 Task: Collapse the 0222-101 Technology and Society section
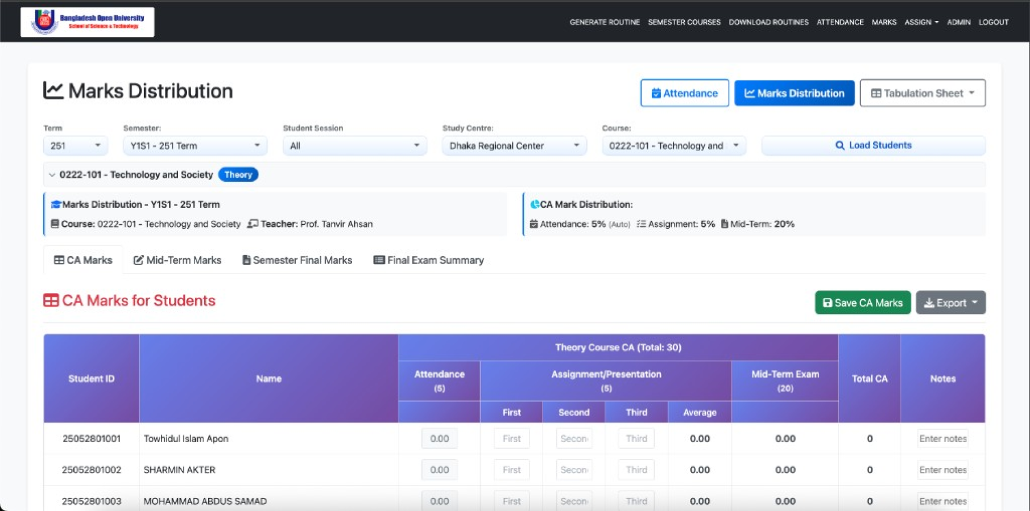tap(52, 175)
